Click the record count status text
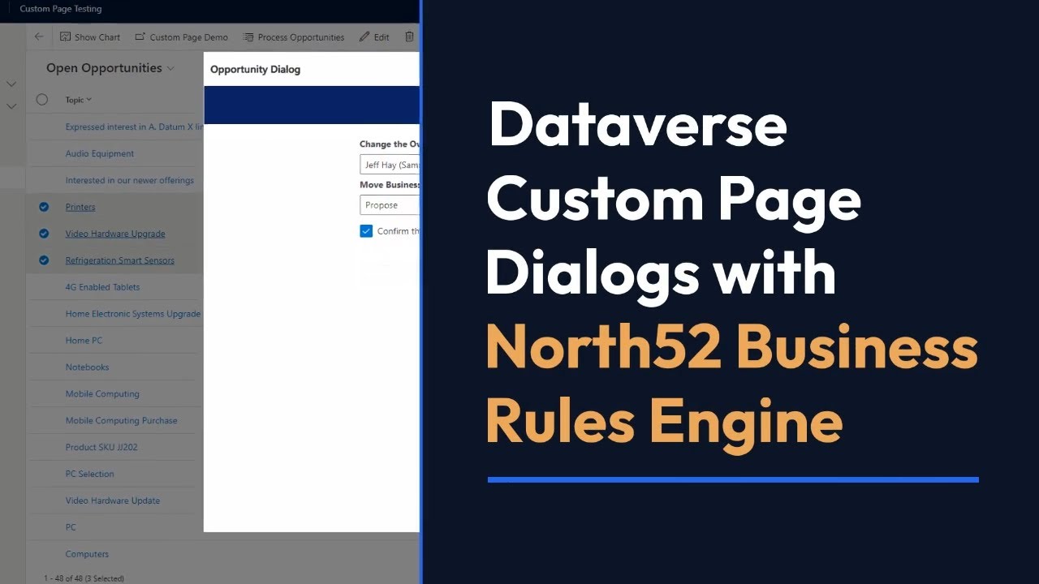Viewport: 1039px width, 584px height. (x=84, y=578)
